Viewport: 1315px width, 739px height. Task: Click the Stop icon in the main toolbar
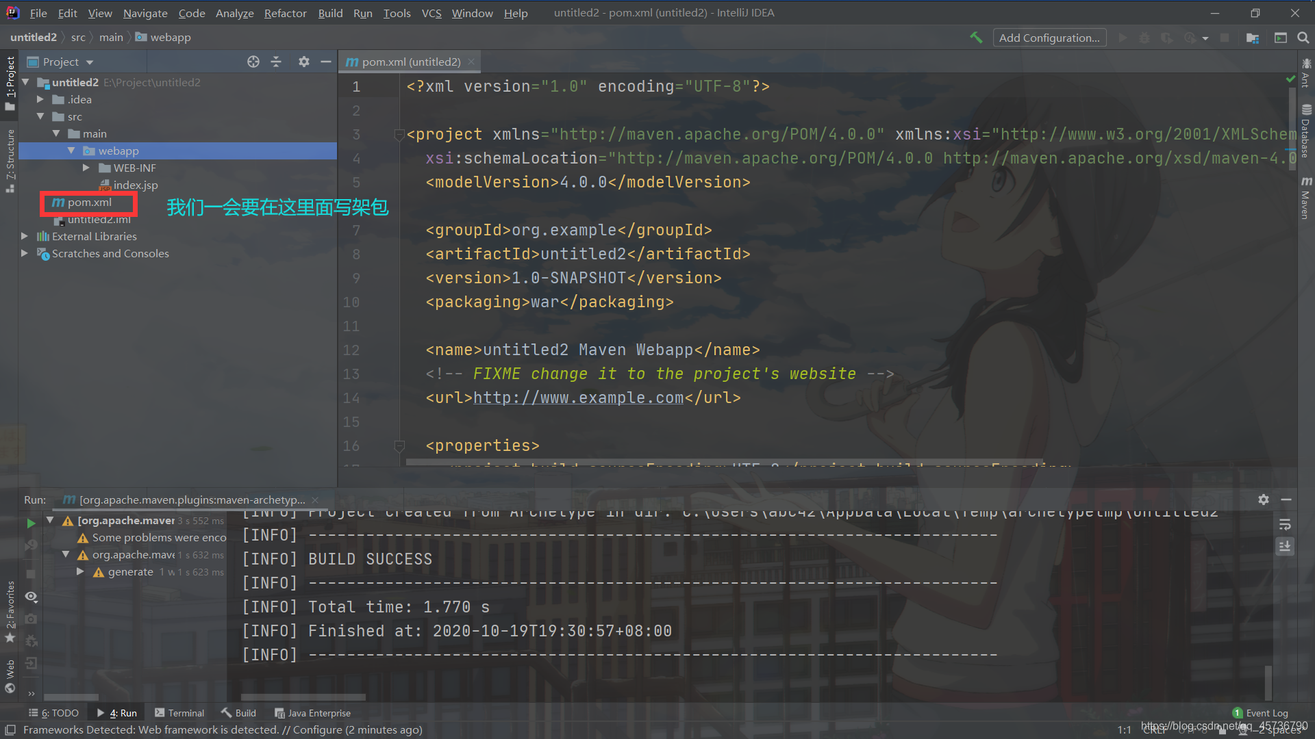click(x=1225, y=38)
